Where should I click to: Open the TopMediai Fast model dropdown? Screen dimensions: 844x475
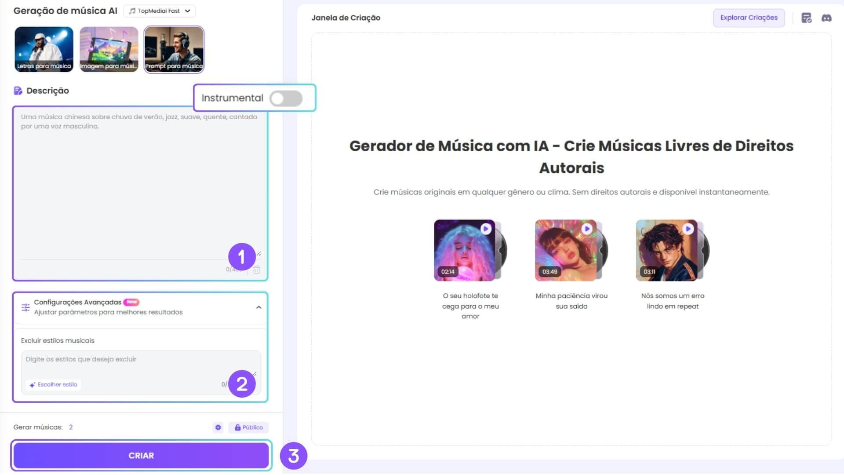tap(159, 11)
